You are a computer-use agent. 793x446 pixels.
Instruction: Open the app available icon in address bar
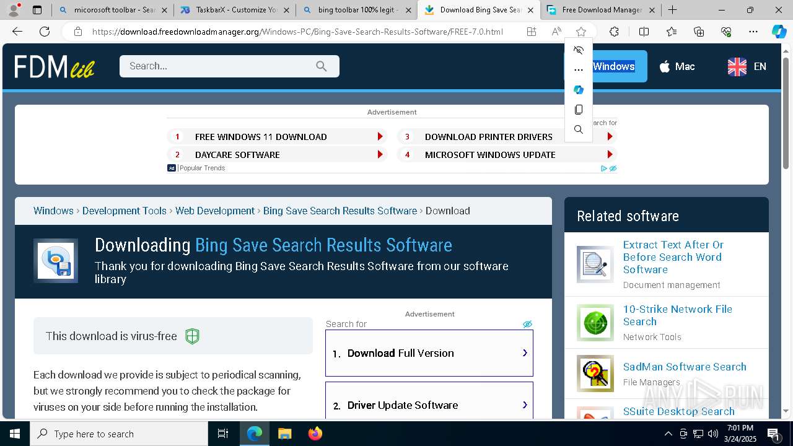point(532,32)
